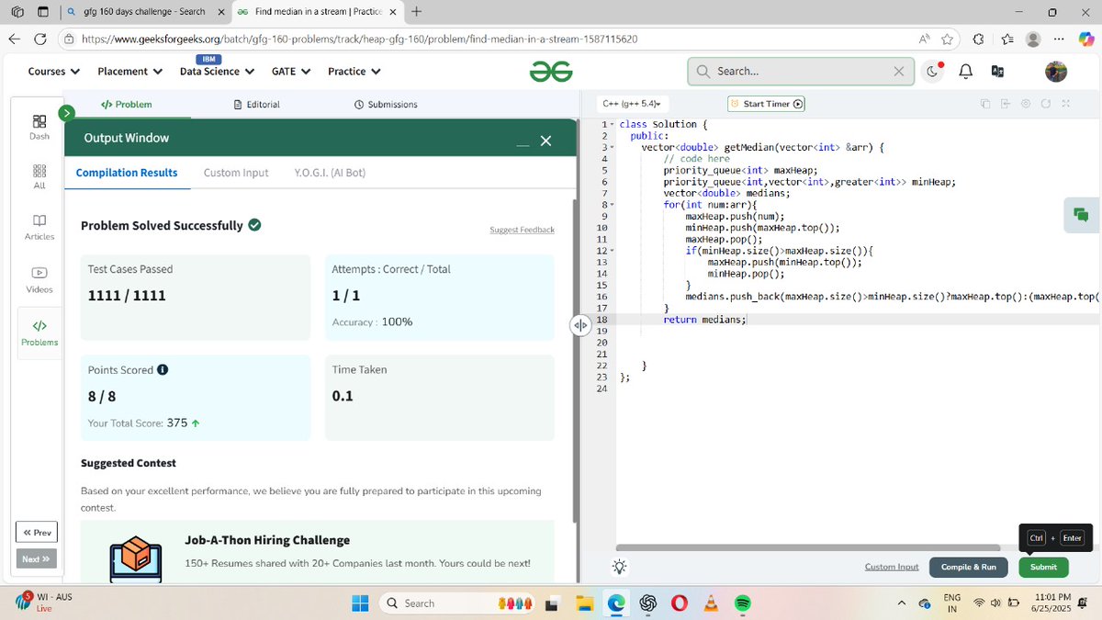Click the lightbulb hint icon
The height and width of the screenshot is (620, 1102).
click(x=620, y=567)
